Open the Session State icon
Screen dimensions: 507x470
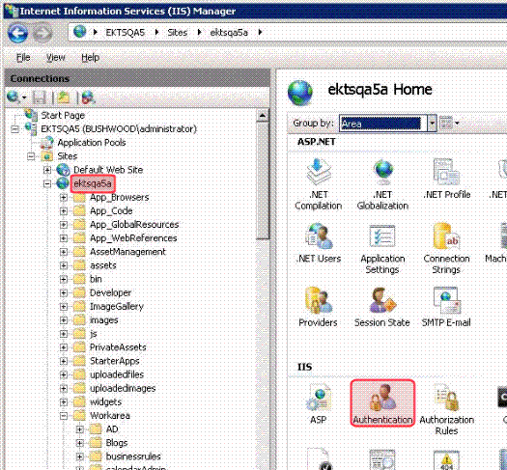click(381, 307)
